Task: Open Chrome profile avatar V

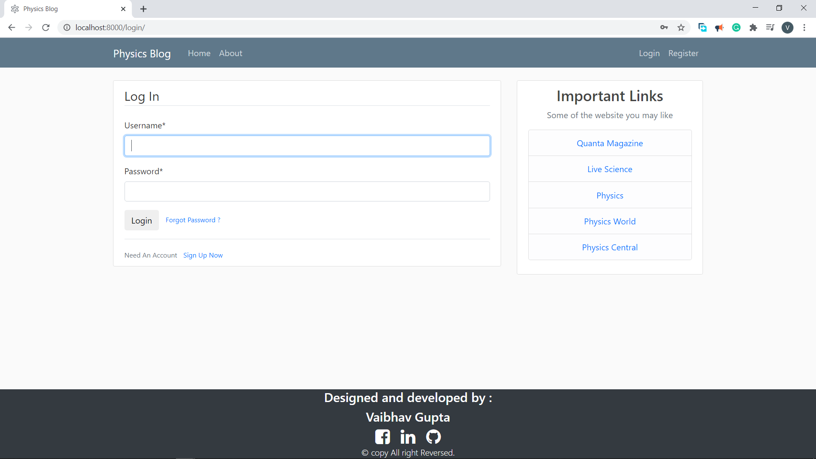Action: (x=787, y=28)
